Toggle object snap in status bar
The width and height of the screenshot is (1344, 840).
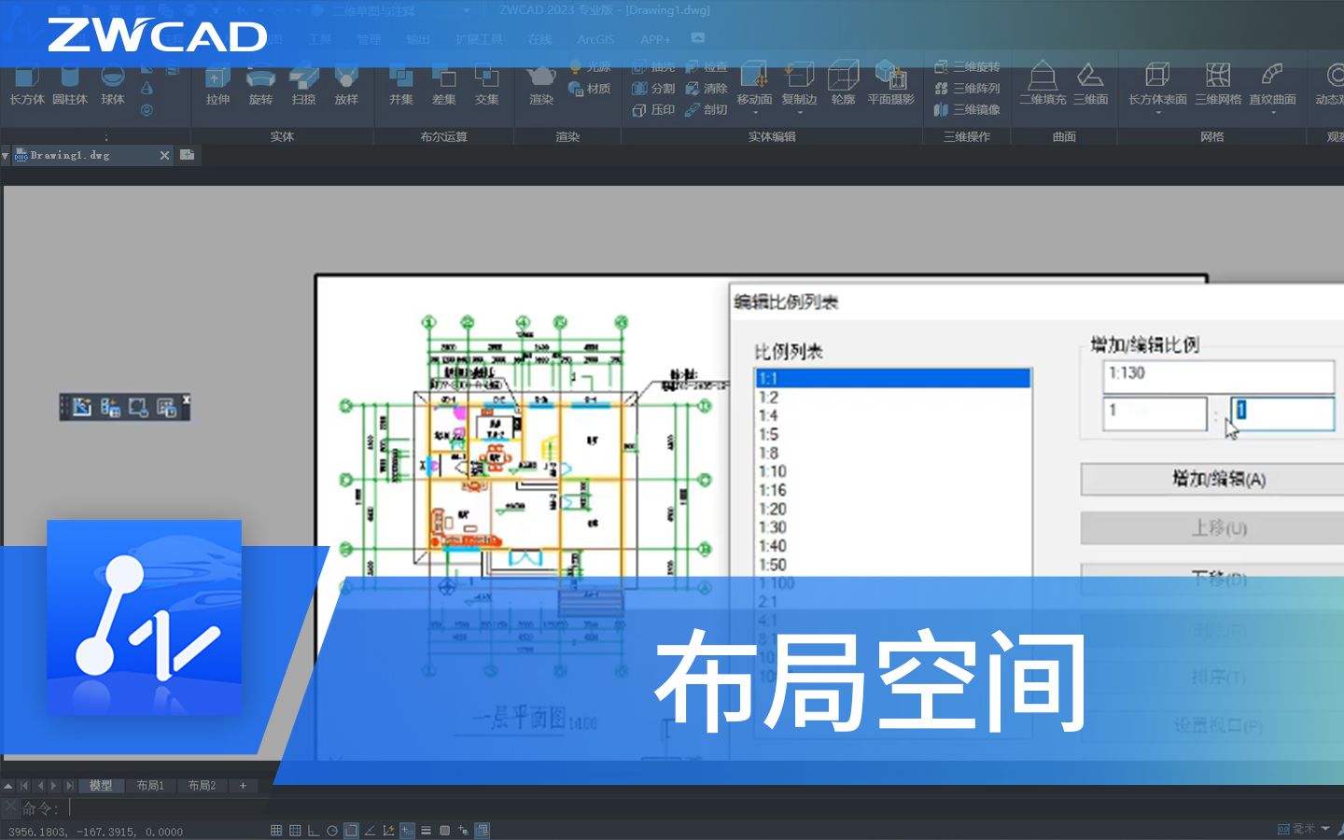click(351, 830)
